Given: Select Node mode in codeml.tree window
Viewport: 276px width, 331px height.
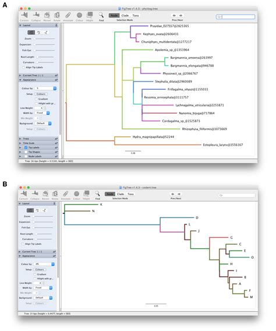Looking at the screenshot, I should (110, 194).
